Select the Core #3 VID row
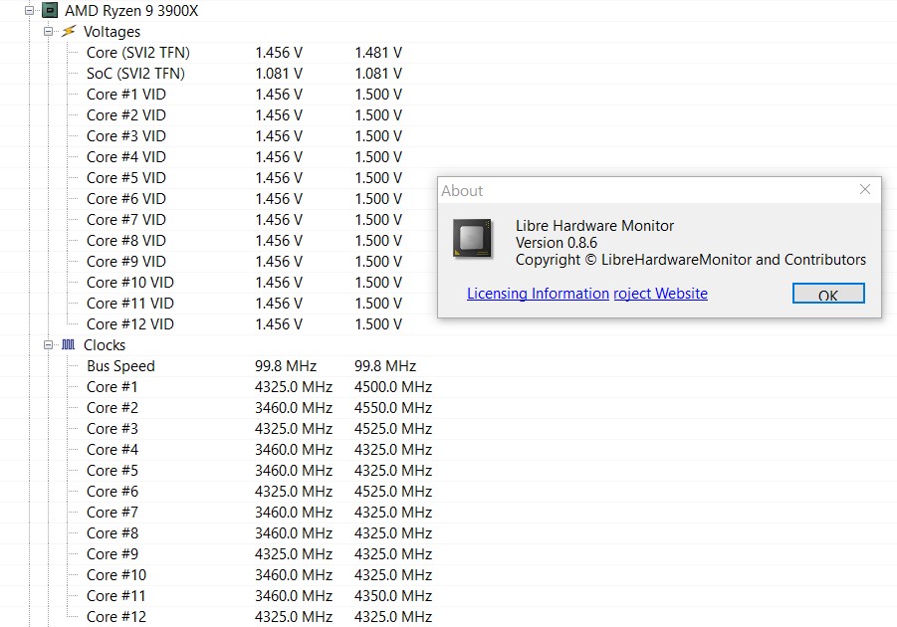The height and width of the screenshot is (627, 897). pyautogui.click(x=244, y=136)
